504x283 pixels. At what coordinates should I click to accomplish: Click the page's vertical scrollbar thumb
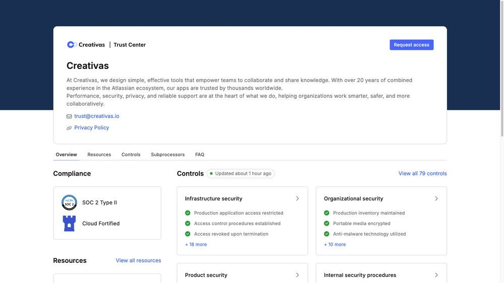pyautogui.click(x=502, y=68)
